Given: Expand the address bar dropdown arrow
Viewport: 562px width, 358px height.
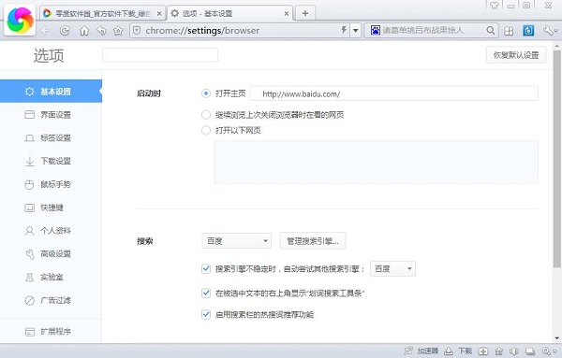Looking at the screenshot, I should click(x=355, y=31).
